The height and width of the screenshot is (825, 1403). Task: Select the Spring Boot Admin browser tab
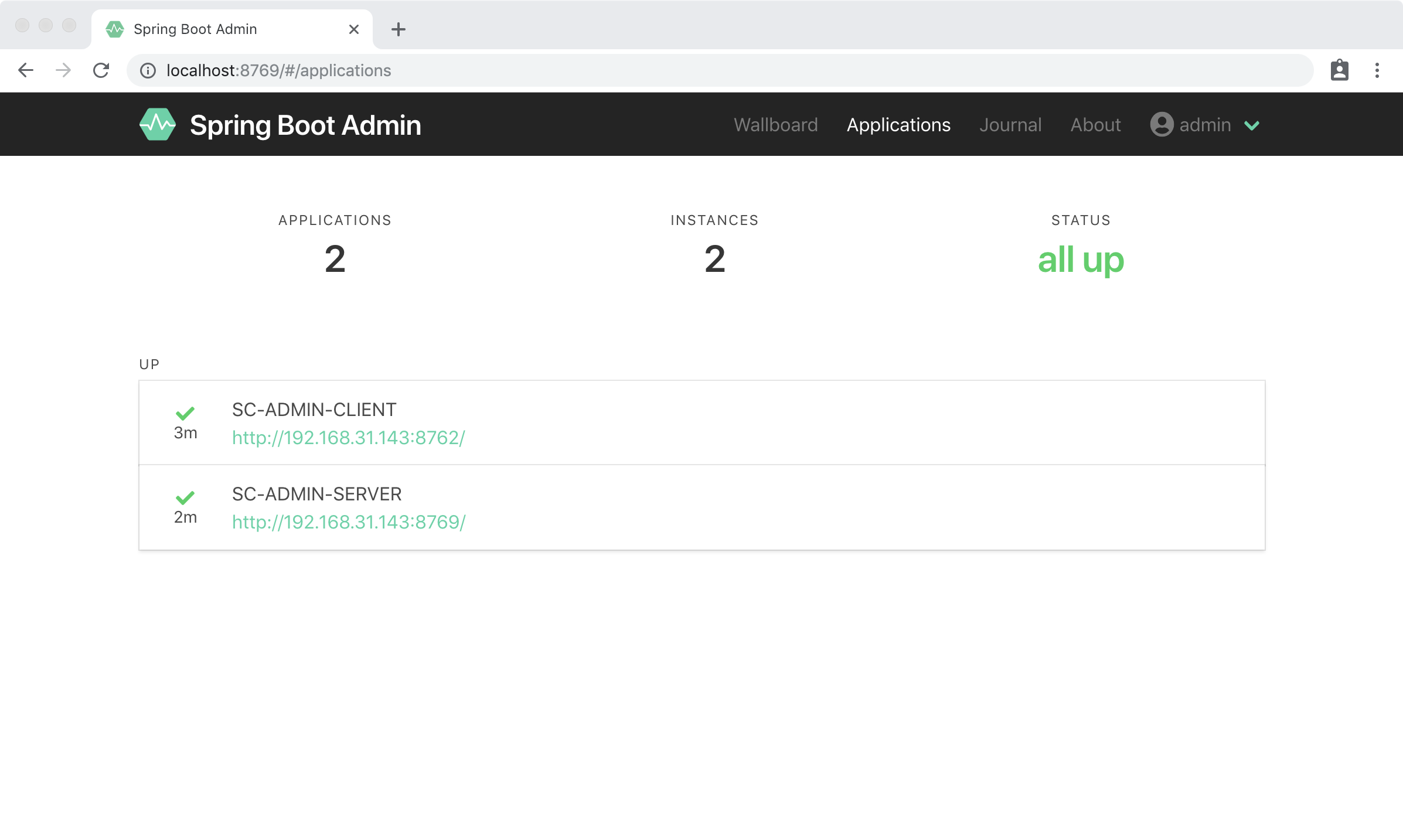coord(232,29)
